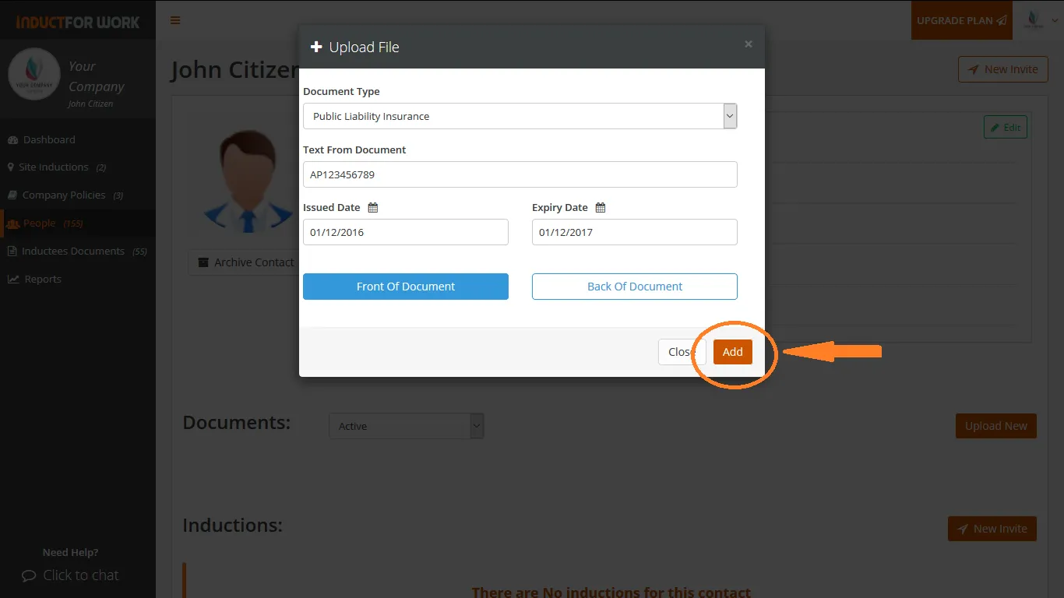Go to Site Inductions in sidebar
Image resolution: width=1064 pixels, height=598 pixels.
[x=53, y=167]
